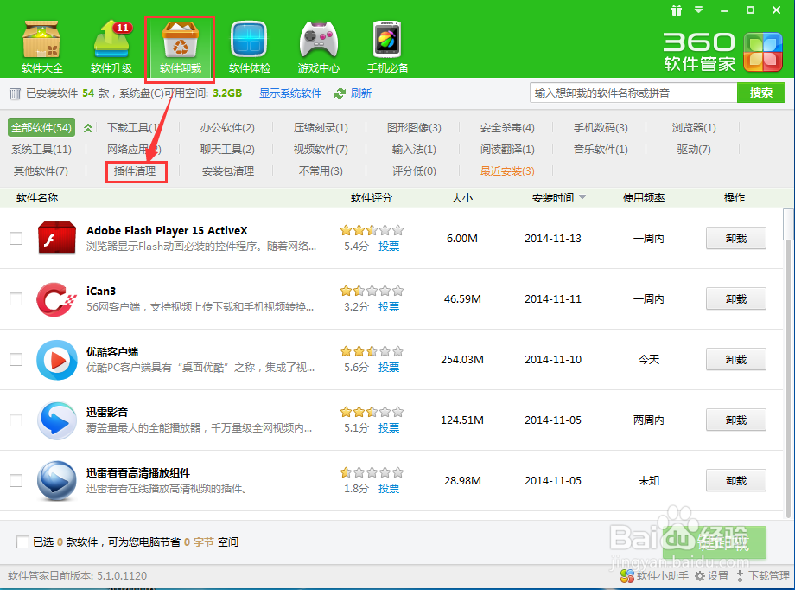Screen dimensions: 795x590
Task: Click 迅雷看看高清播放组件 app icon
Action: point(57,480)
